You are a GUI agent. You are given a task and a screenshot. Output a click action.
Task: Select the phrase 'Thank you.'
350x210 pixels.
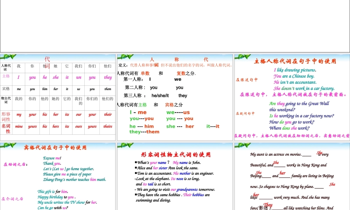tap(52, 163)
